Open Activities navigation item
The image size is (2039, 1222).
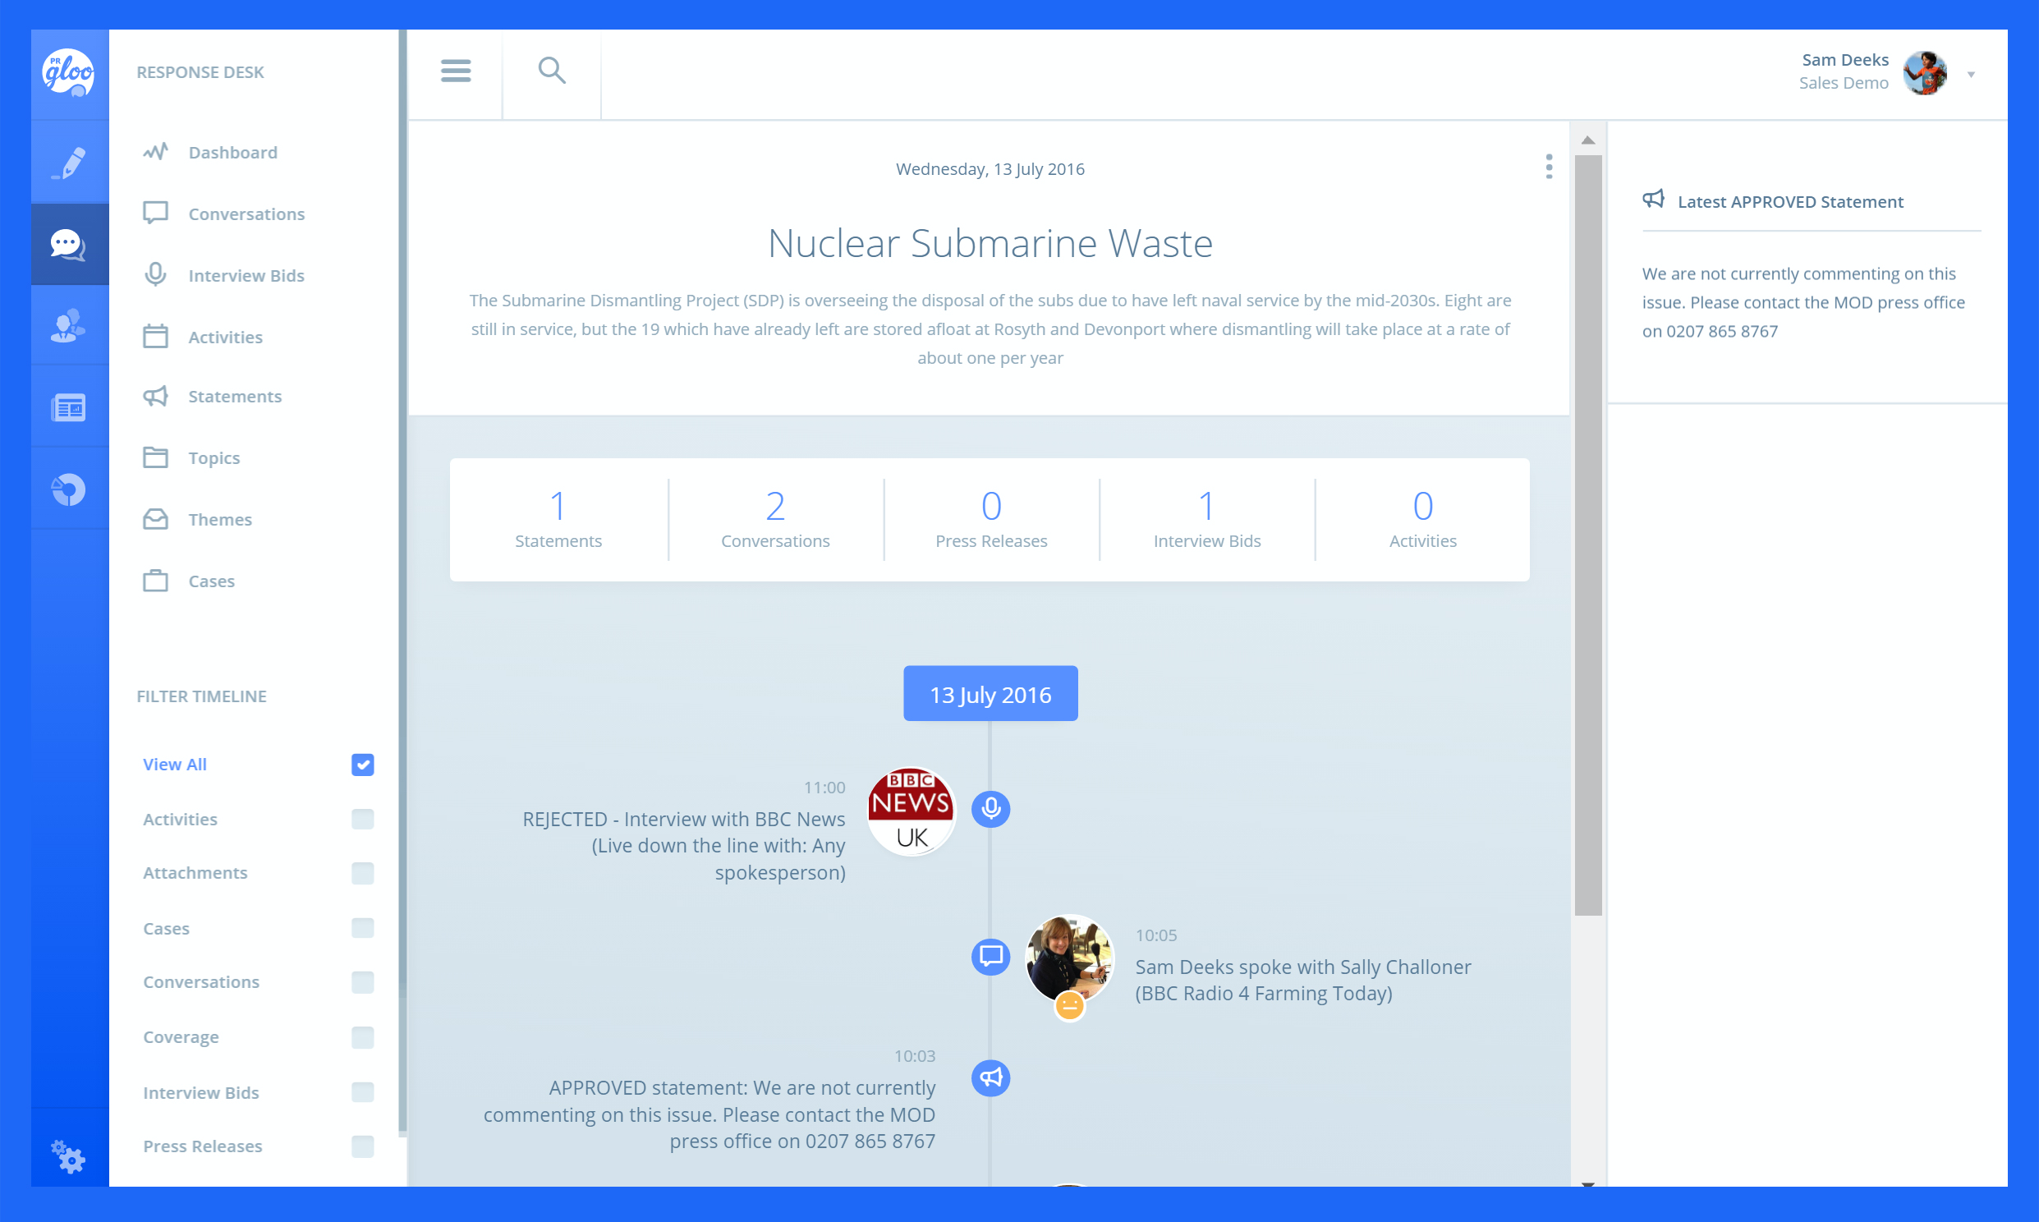click(226, 338)
